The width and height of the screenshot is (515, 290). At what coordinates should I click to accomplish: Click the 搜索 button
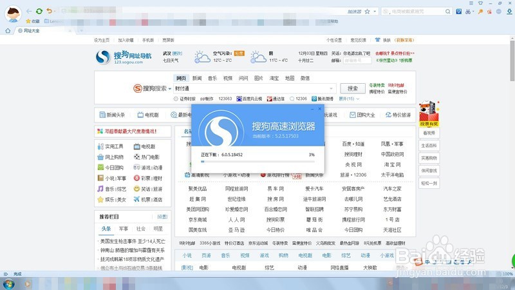[352, 88]
